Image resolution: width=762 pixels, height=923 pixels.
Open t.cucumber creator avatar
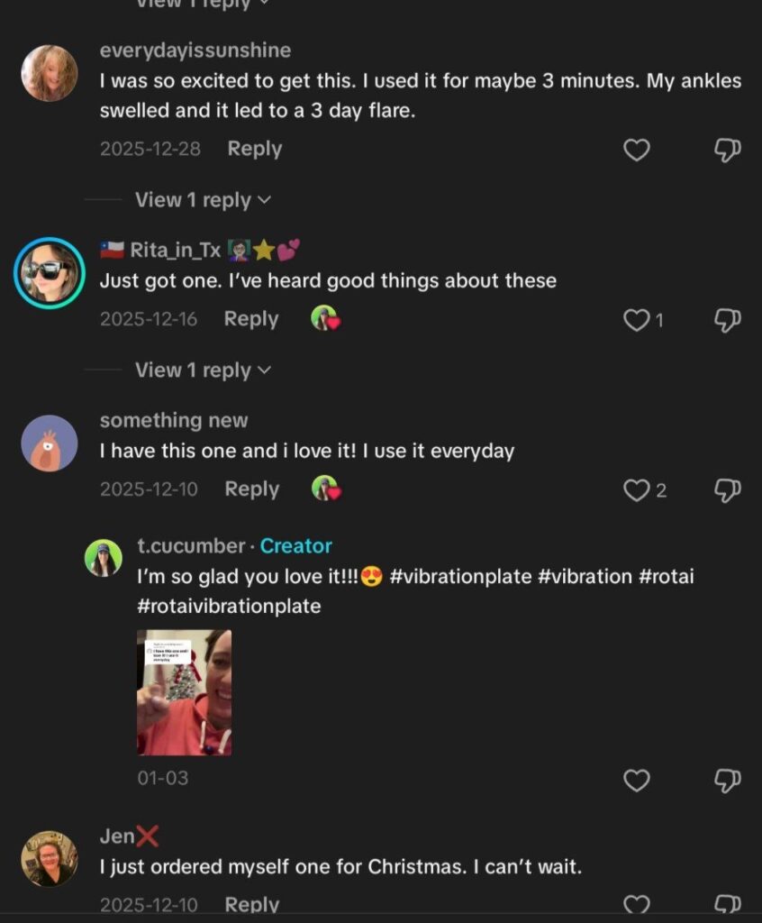click(x=104, y=558)
